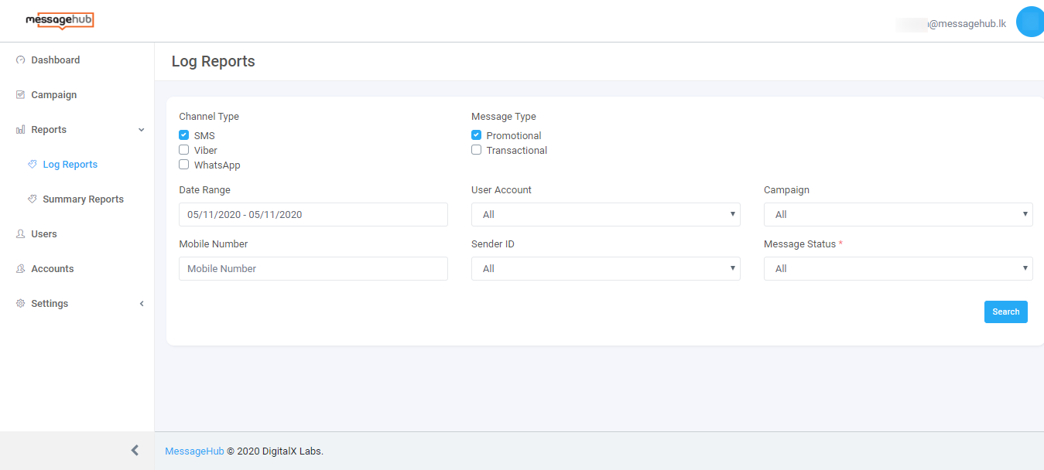
Task: Click the Mobile Number input field
Action: pyautogui.click(x=313, y=268)
